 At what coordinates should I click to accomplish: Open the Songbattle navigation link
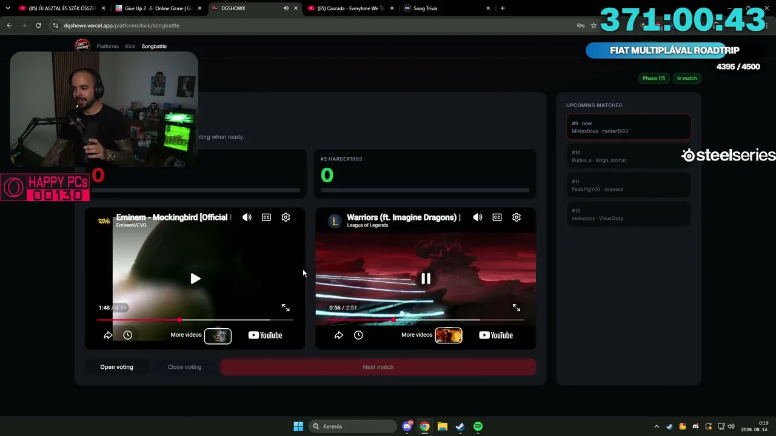154,46
